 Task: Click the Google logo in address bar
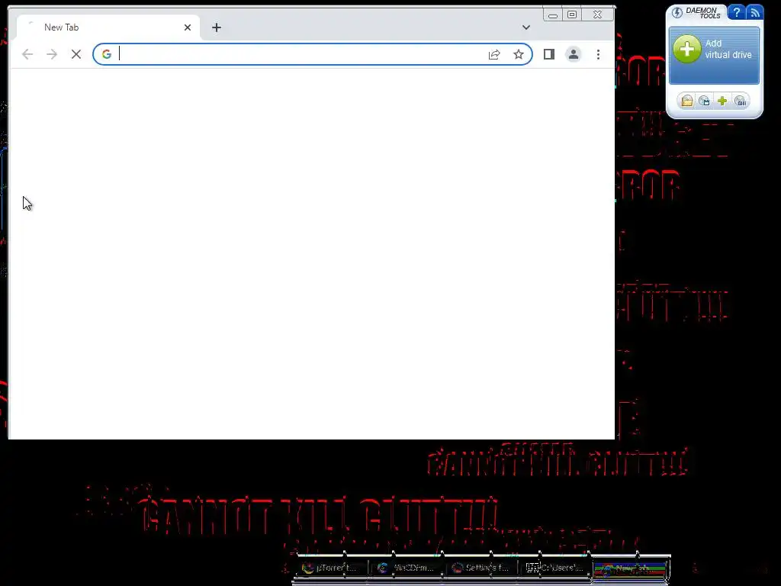point(107,54)
